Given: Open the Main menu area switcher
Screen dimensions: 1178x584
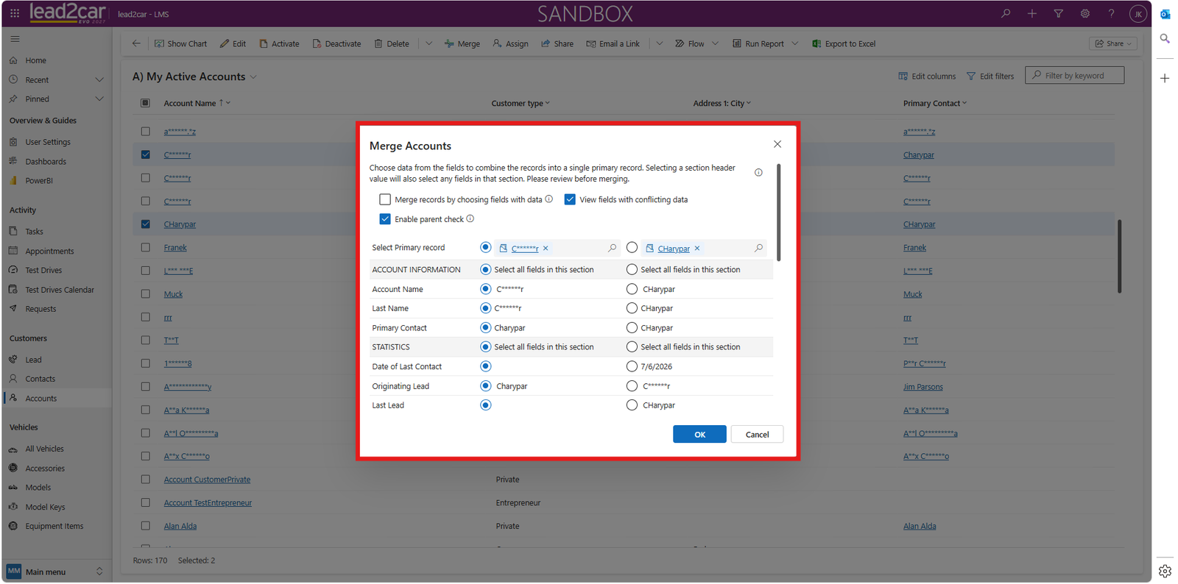Looking at the screenshot, I should coord(56,571).
